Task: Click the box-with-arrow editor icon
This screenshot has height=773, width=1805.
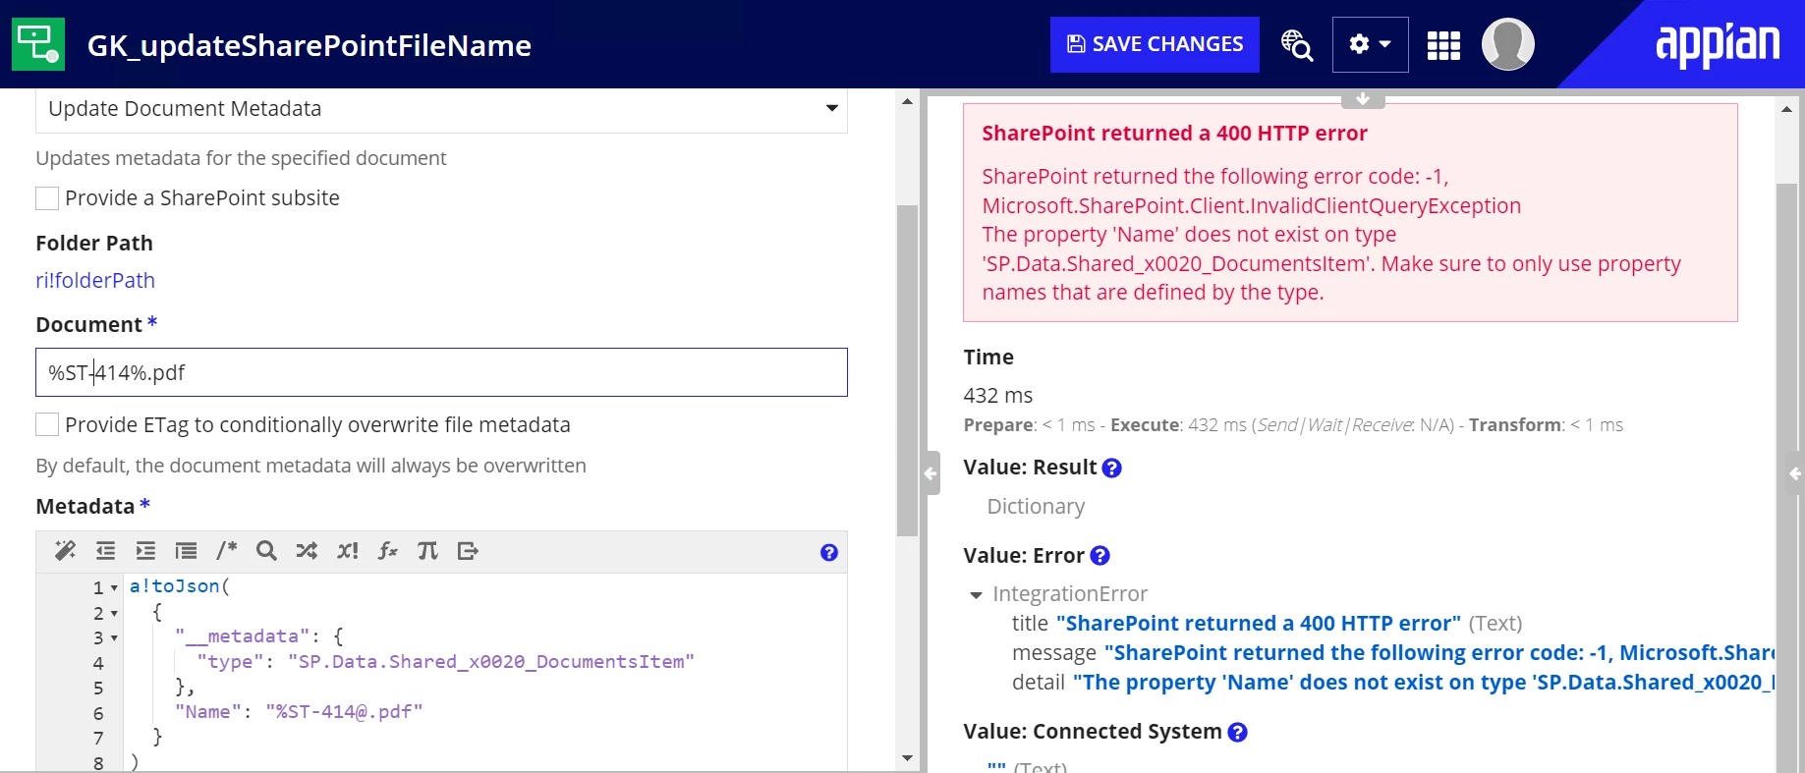Action: pos(468,551)
